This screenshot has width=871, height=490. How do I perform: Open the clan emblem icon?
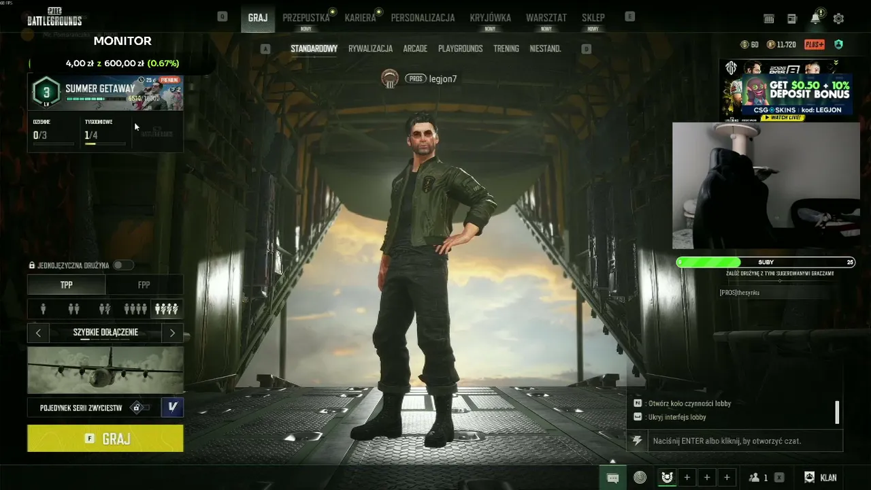(x=809, y=477)
